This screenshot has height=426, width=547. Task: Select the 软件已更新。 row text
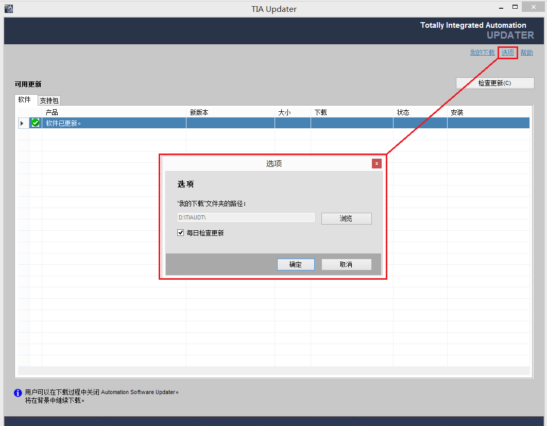point(63,123)
